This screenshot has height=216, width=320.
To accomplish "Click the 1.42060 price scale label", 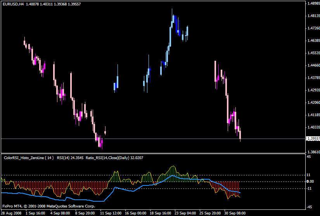I will (313, 103).
